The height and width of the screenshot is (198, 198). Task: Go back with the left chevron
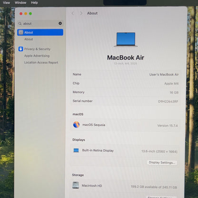pos(73,13)
